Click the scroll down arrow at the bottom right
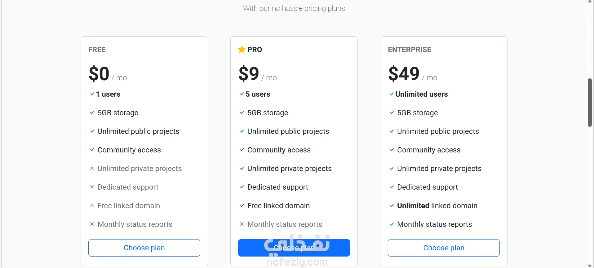The image size is (594, 268). (x=590, y=266)
